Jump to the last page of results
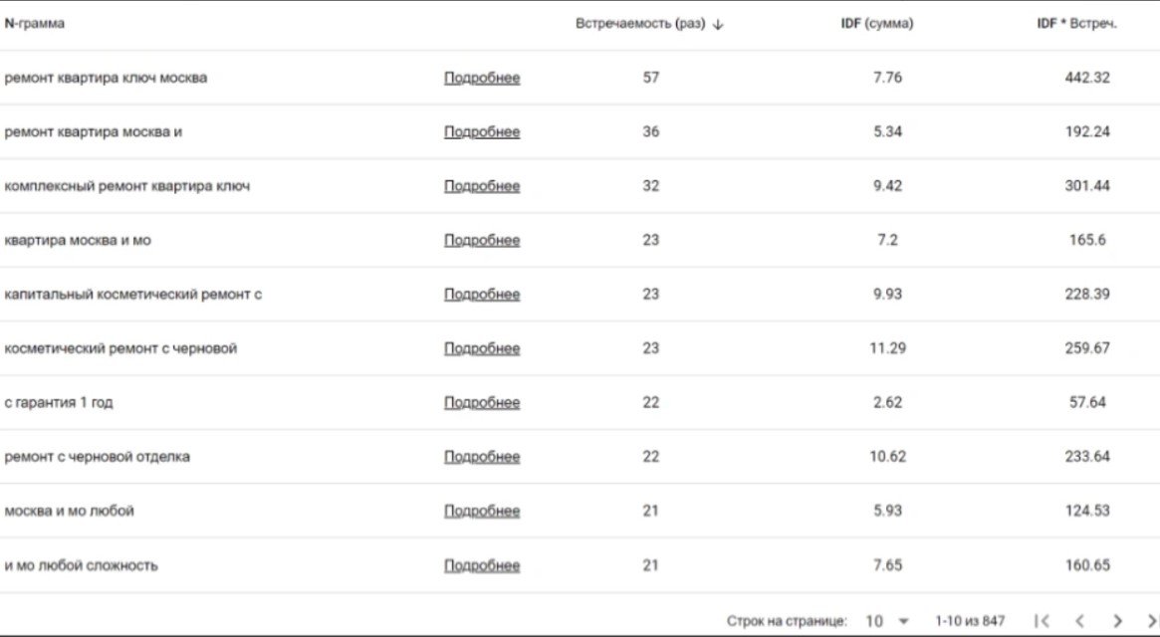The image size is (1160, 637). [1152, 621]
